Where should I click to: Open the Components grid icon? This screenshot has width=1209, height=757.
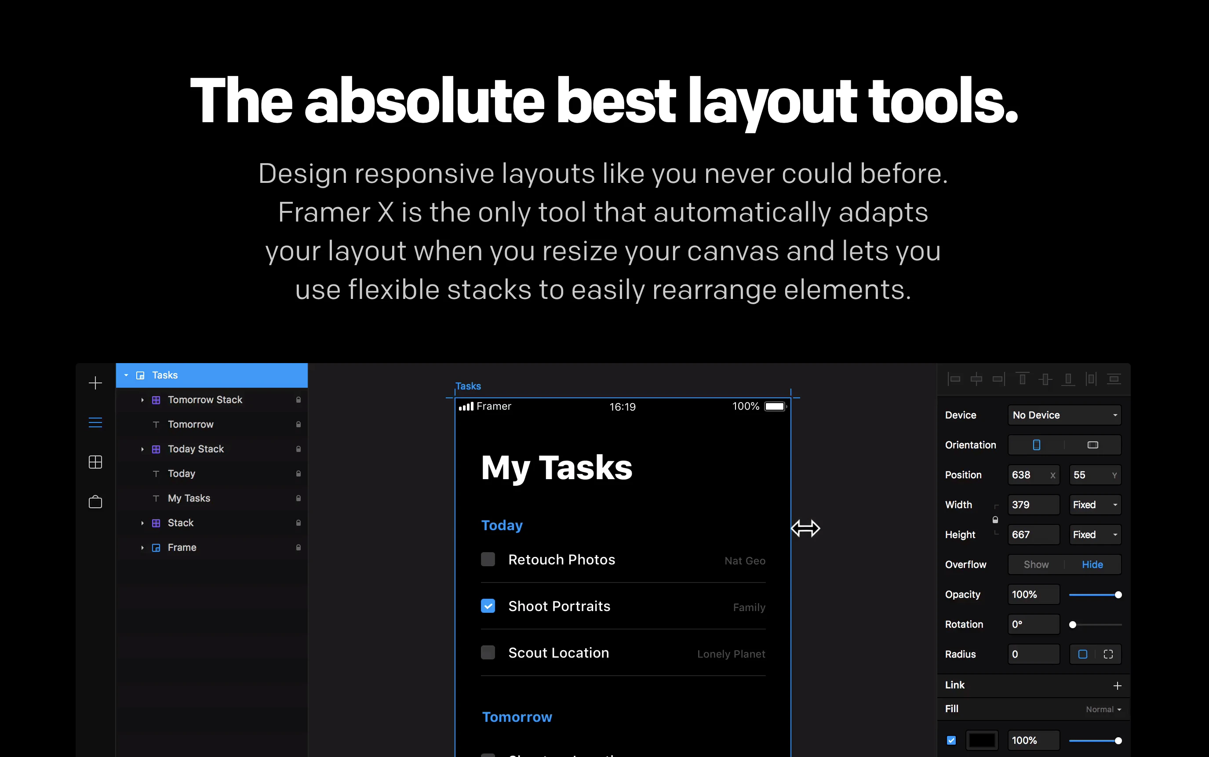[95, 462]
